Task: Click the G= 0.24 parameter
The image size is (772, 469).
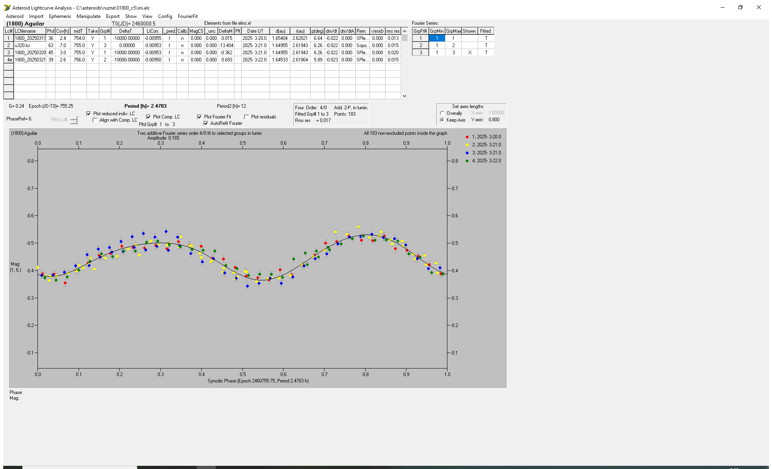Action: tap(16, 106)
